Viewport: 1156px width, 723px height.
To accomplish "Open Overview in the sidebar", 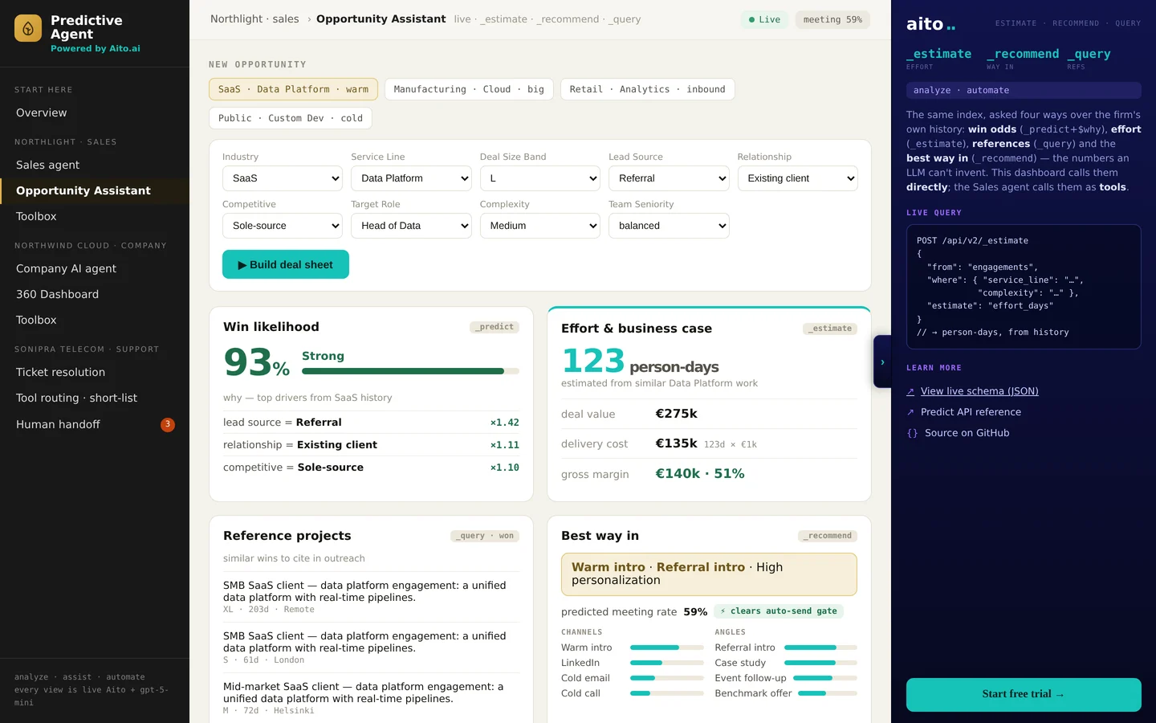I will point(95,112).
